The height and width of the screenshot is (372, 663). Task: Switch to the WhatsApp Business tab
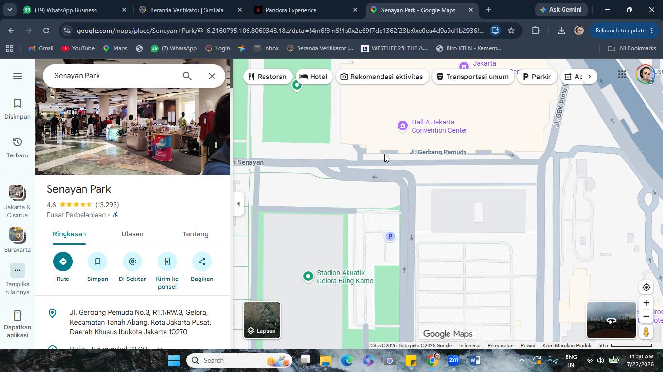74,10
